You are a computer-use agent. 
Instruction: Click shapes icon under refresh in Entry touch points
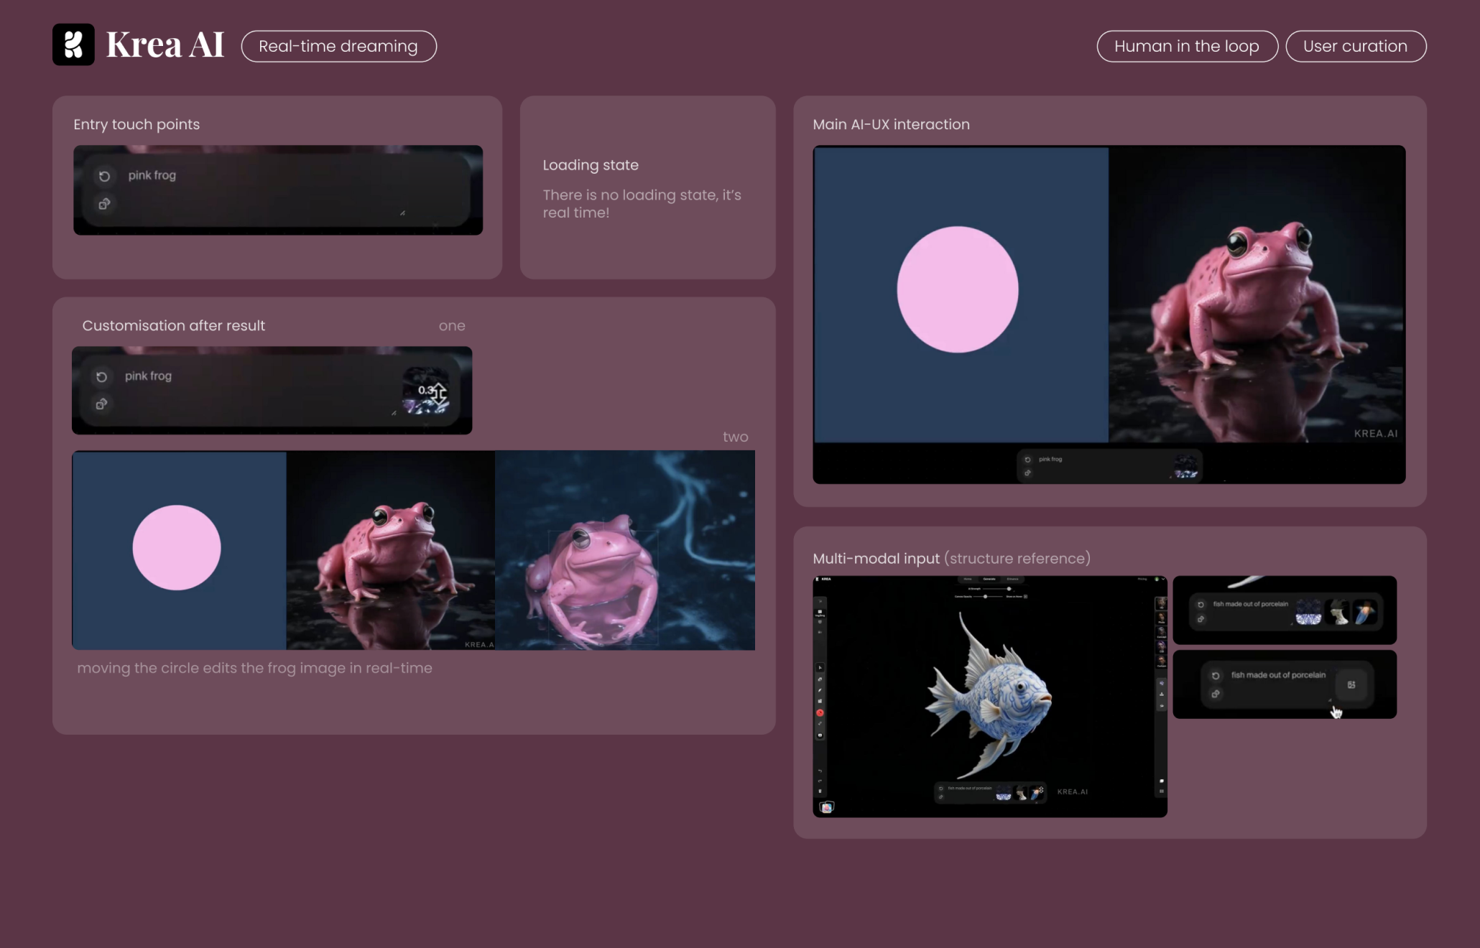104,204
